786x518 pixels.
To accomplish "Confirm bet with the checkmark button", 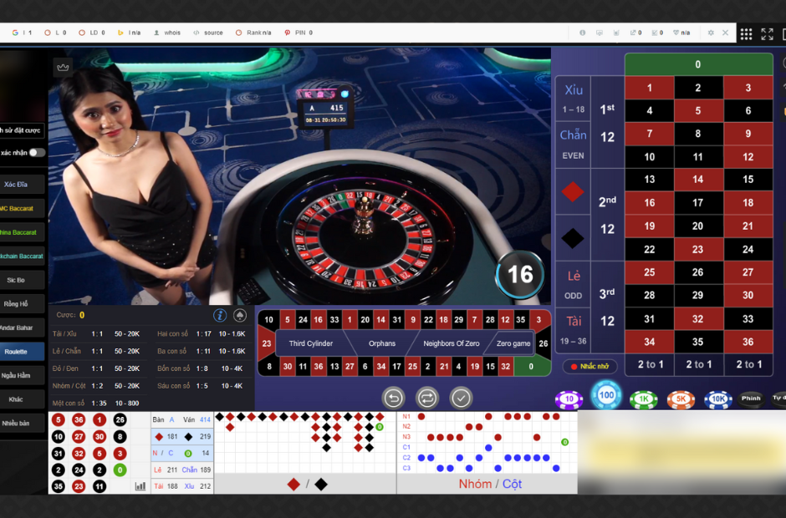I will [461, 399].
